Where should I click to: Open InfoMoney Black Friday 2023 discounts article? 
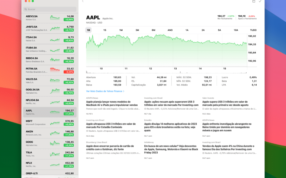171,151
